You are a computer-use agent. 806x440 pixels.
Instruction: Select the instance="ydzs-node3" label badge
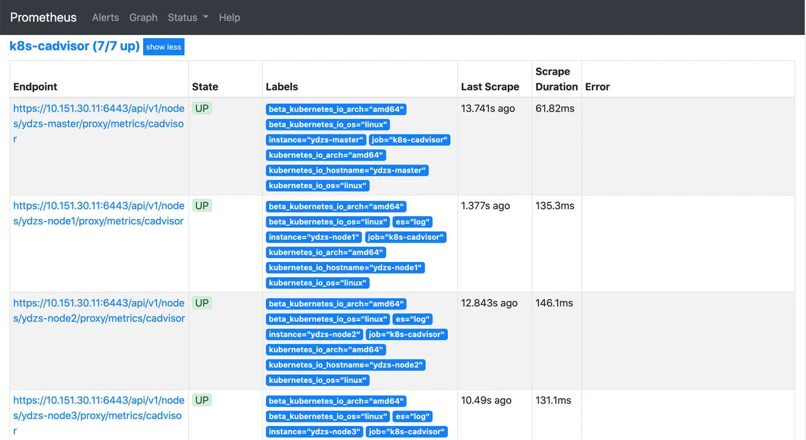click(x=315, y=432)
